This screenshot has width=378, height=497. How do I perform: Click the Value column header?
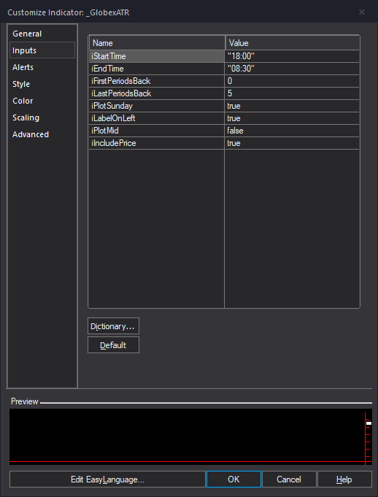click(x=292, y=43)
